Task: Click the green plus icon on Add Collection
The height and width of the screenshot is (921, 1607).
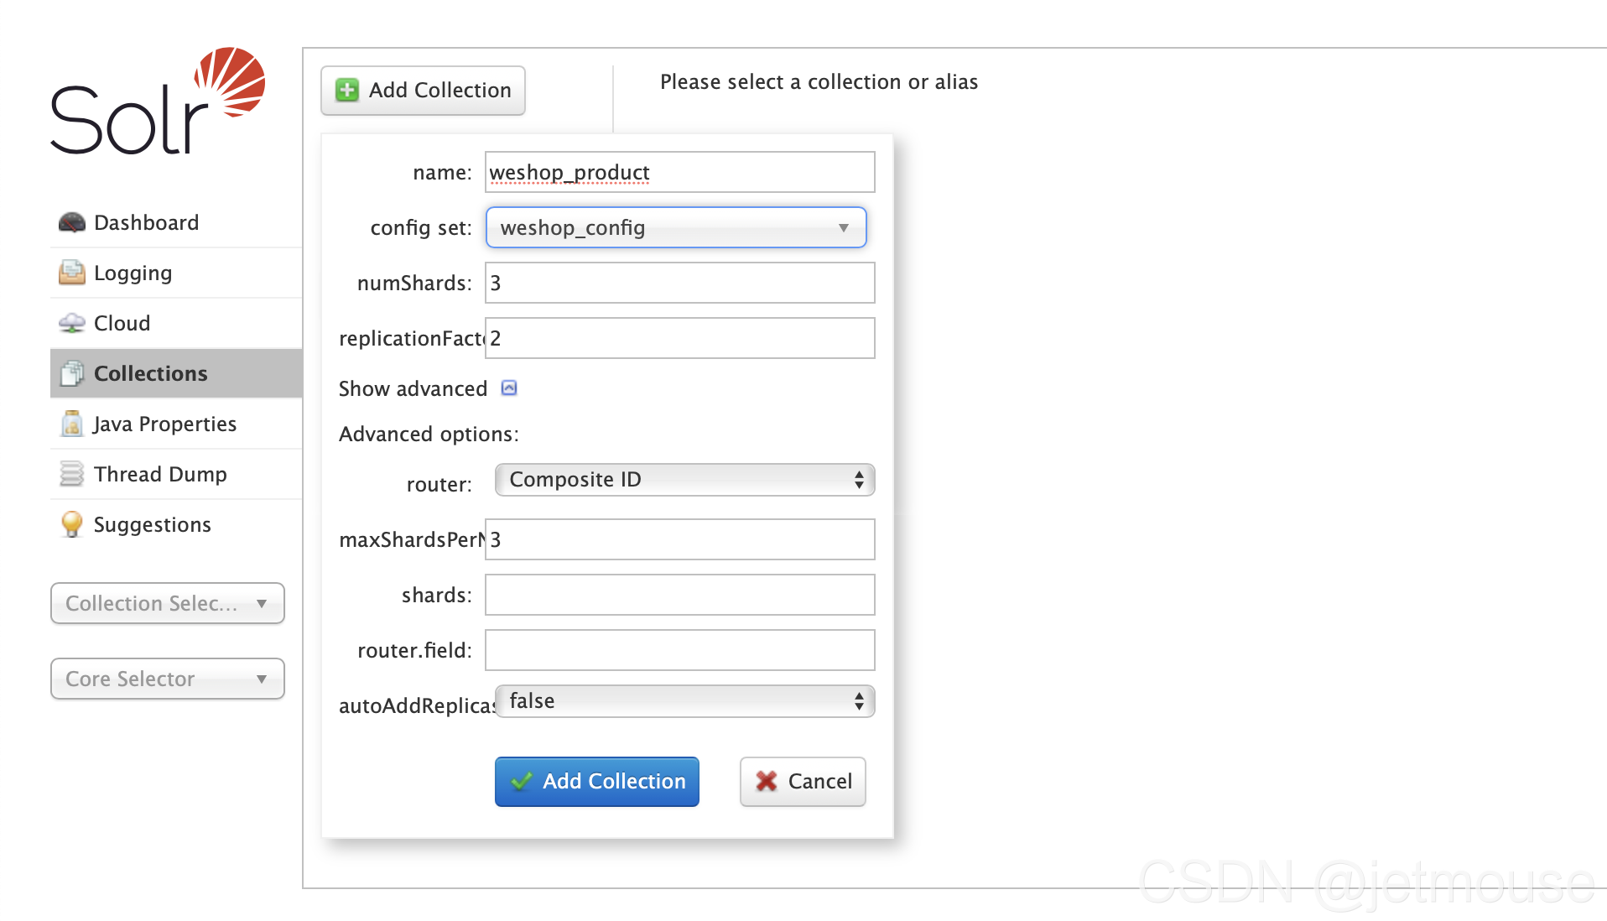Action: click(x=347, y=90)
